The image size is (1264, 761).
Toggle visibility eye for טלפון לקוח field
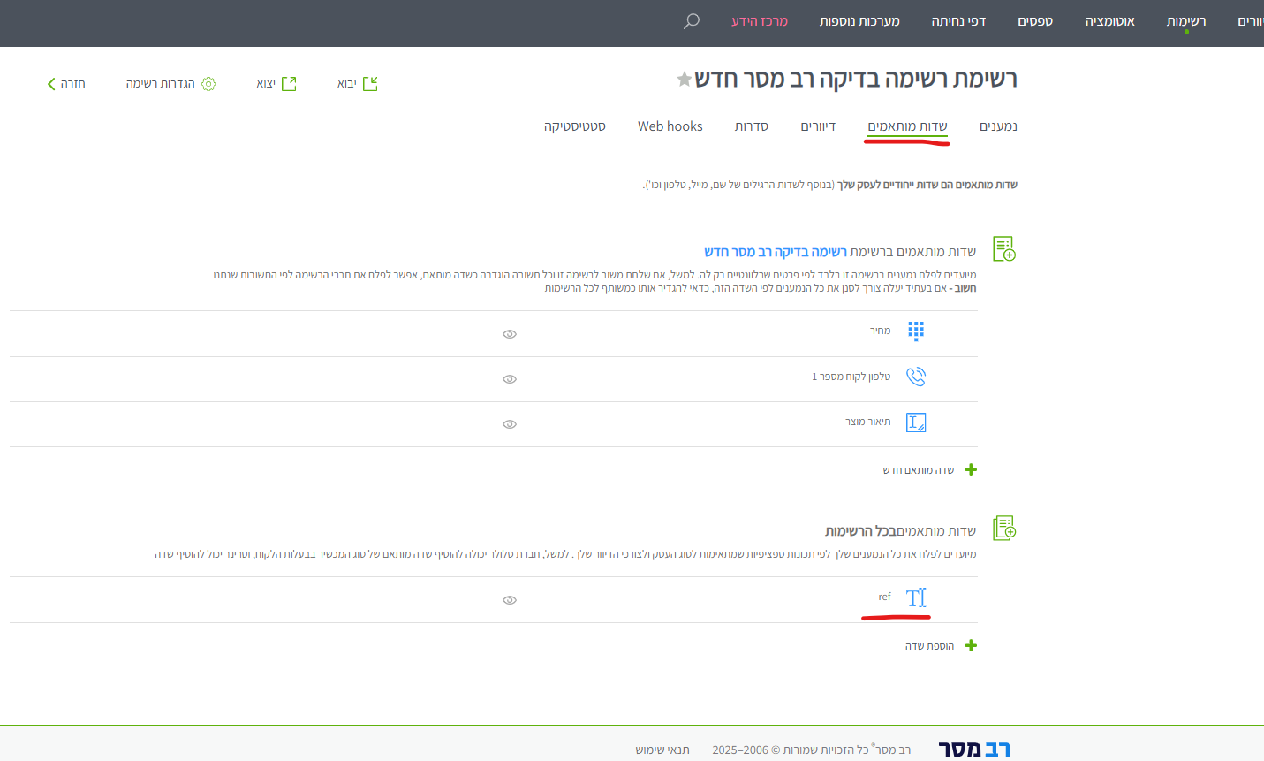click(x=510, y=379)
